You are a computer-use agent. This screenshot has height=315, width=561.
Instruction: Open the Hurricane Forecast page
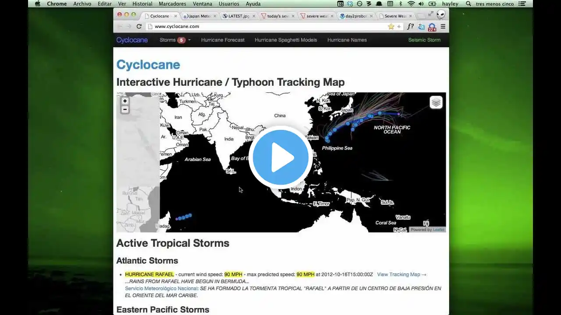(223, 40)
